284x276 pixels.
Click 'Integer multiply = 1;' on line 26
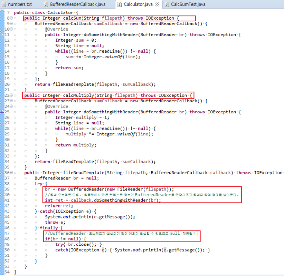point(82,117)
